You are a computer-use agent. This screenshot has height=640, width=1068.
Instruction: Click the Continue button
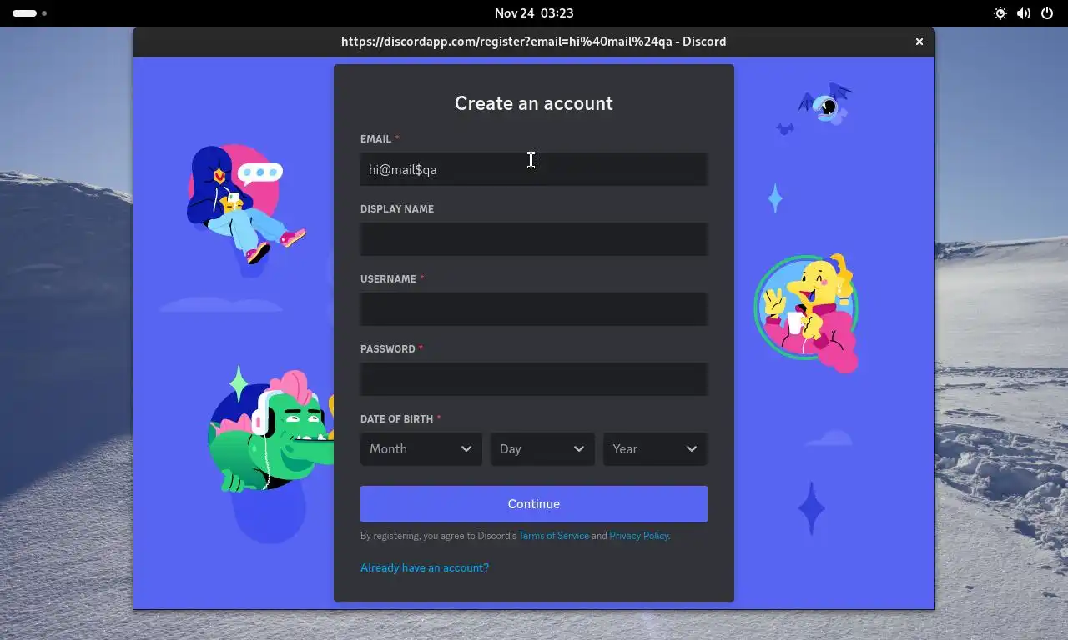click(534, 504)
